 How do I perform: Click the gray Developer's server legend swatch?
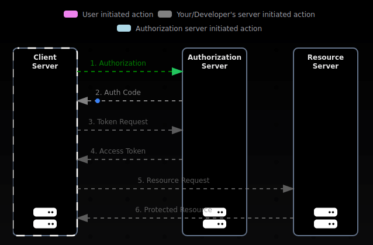pyautogui.click(x=165, y=14)
